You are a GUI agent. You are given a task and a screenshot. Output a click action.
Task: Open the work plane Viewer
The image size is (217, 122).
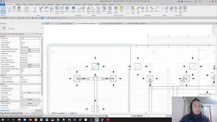click(x=185, y=9)
